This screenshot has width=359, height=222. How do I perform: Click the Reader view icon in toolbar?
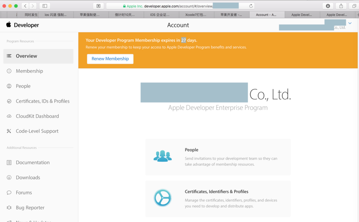pos(99,6)
